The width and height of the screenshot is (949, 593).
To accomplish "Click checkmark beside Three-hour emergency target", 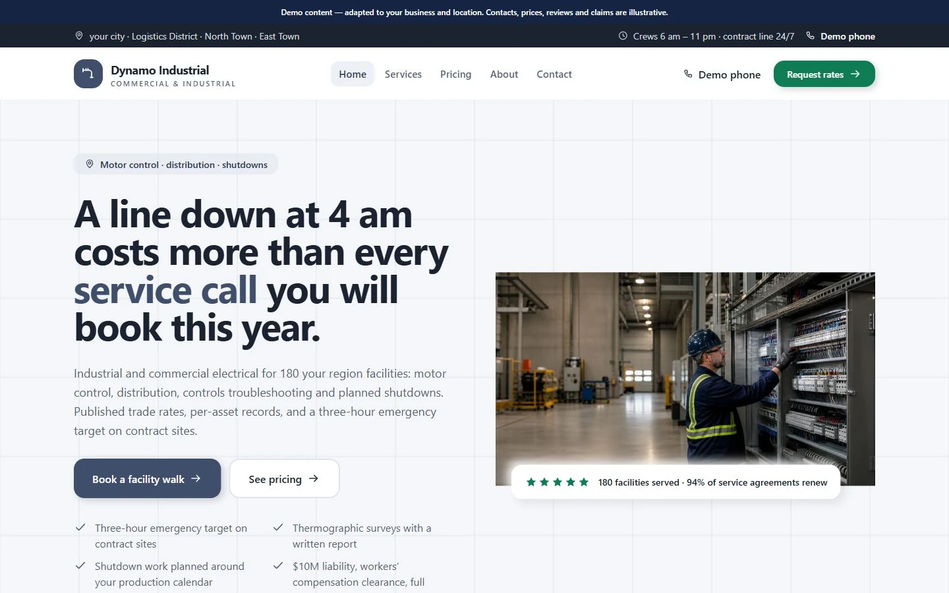I will click(x=80, y=528).
